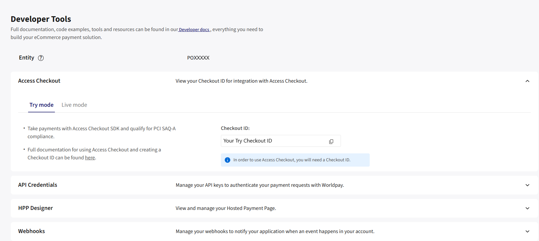The image size is (539, 241).
Task: Click the Access Checkout section title
Action: point(39,81)
